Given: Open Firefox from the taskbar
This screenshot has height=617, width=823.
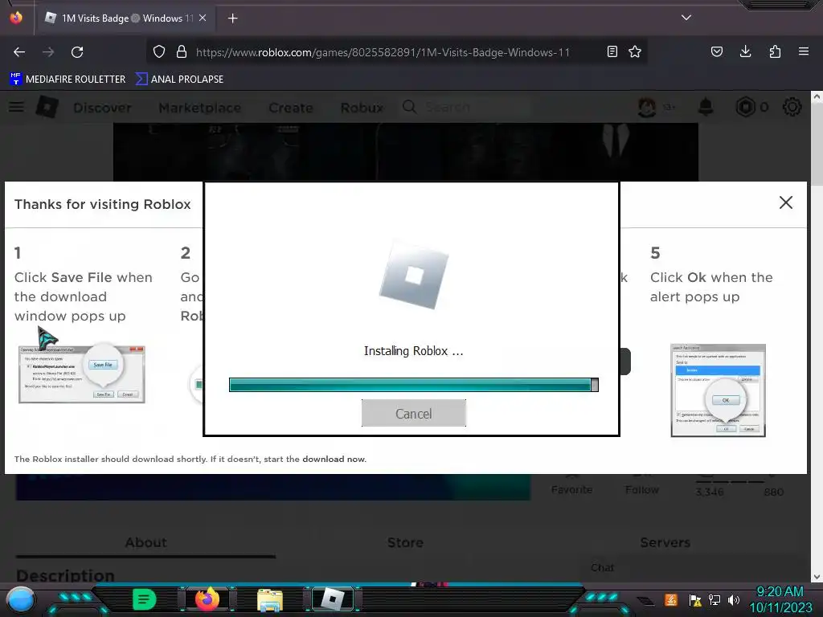Looking at the screenshot, I should tap(207, 599).
